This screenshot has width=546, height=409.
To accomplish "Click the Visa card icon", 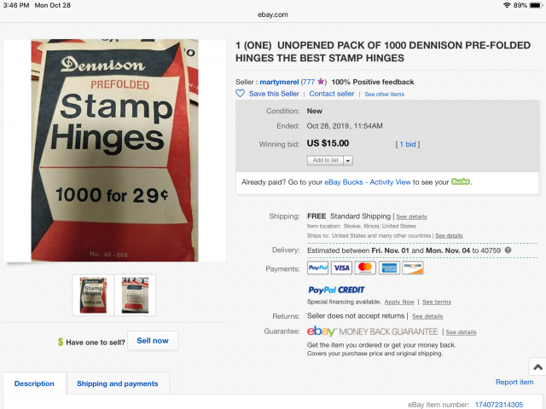I will pyautogui.click(x=341, y=268).
